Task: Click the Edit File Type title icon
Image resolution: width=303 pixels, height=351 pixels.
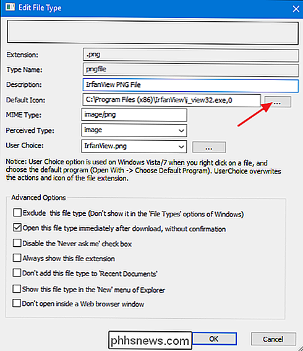Action: coord(10,7)
